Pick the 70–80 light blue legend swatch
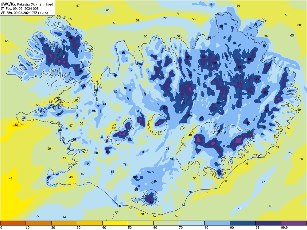Viewport: 307px width, 230px height. (192, 223)
